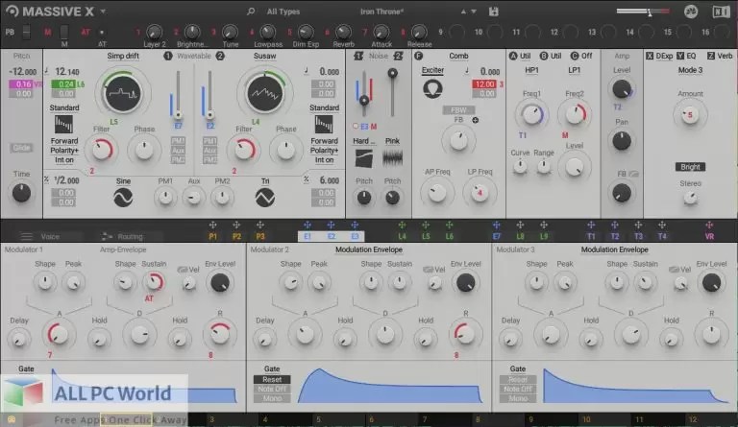Screen dimensions: 738x427
Task: Open the MASSIVE X main menu arrow
Action: click(103, 12)
